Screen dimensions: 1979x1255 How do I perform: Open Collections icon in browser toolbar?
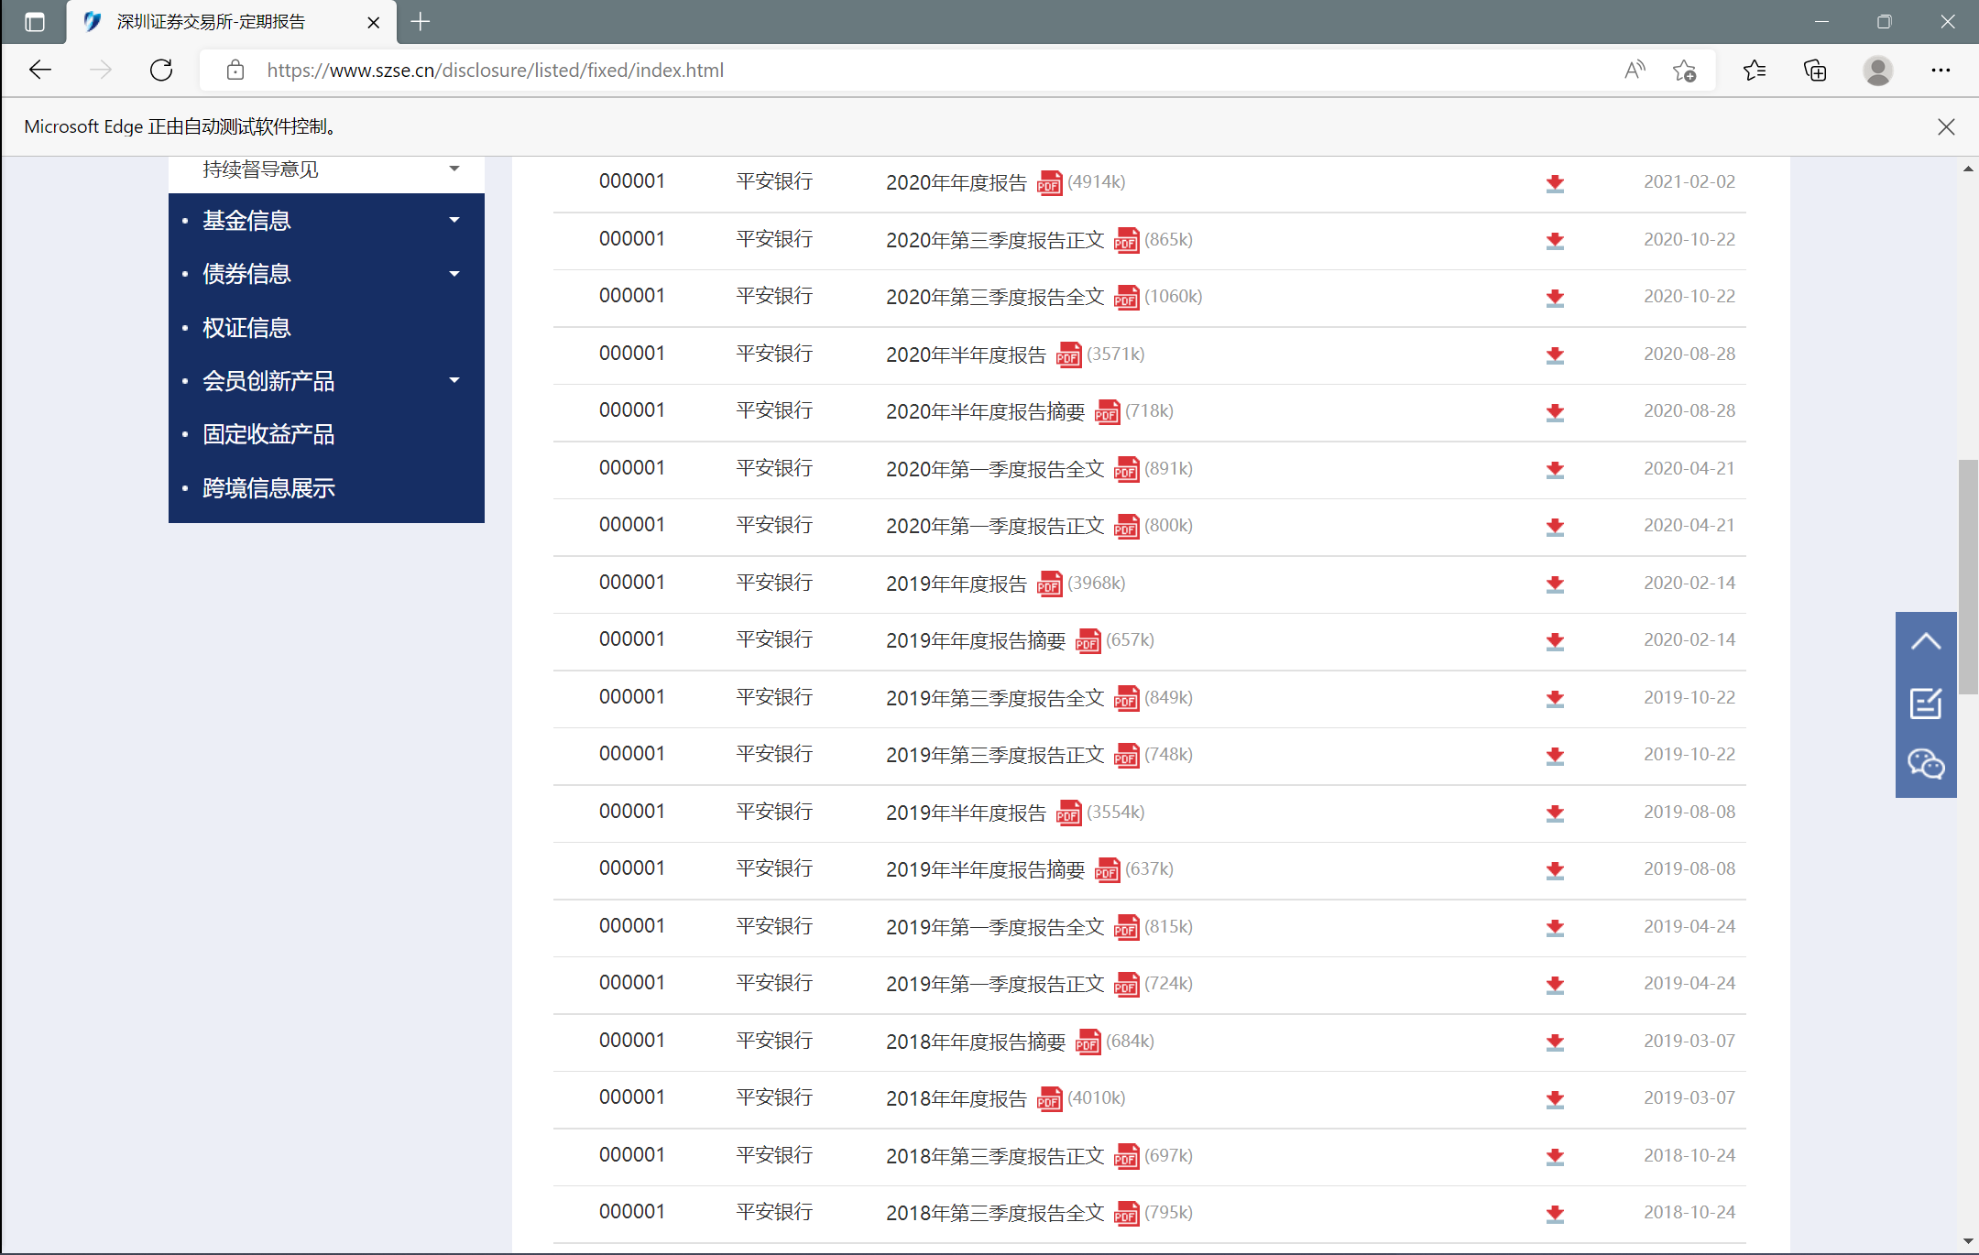1815,71
